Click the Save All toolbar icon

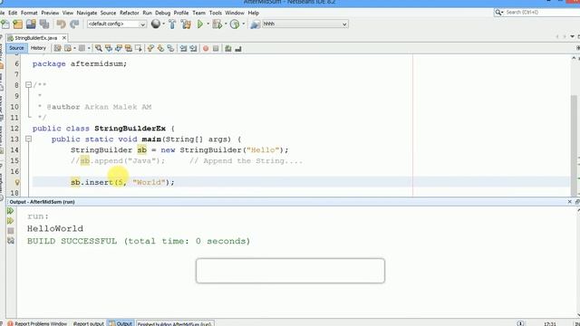[x=44, y=24]
